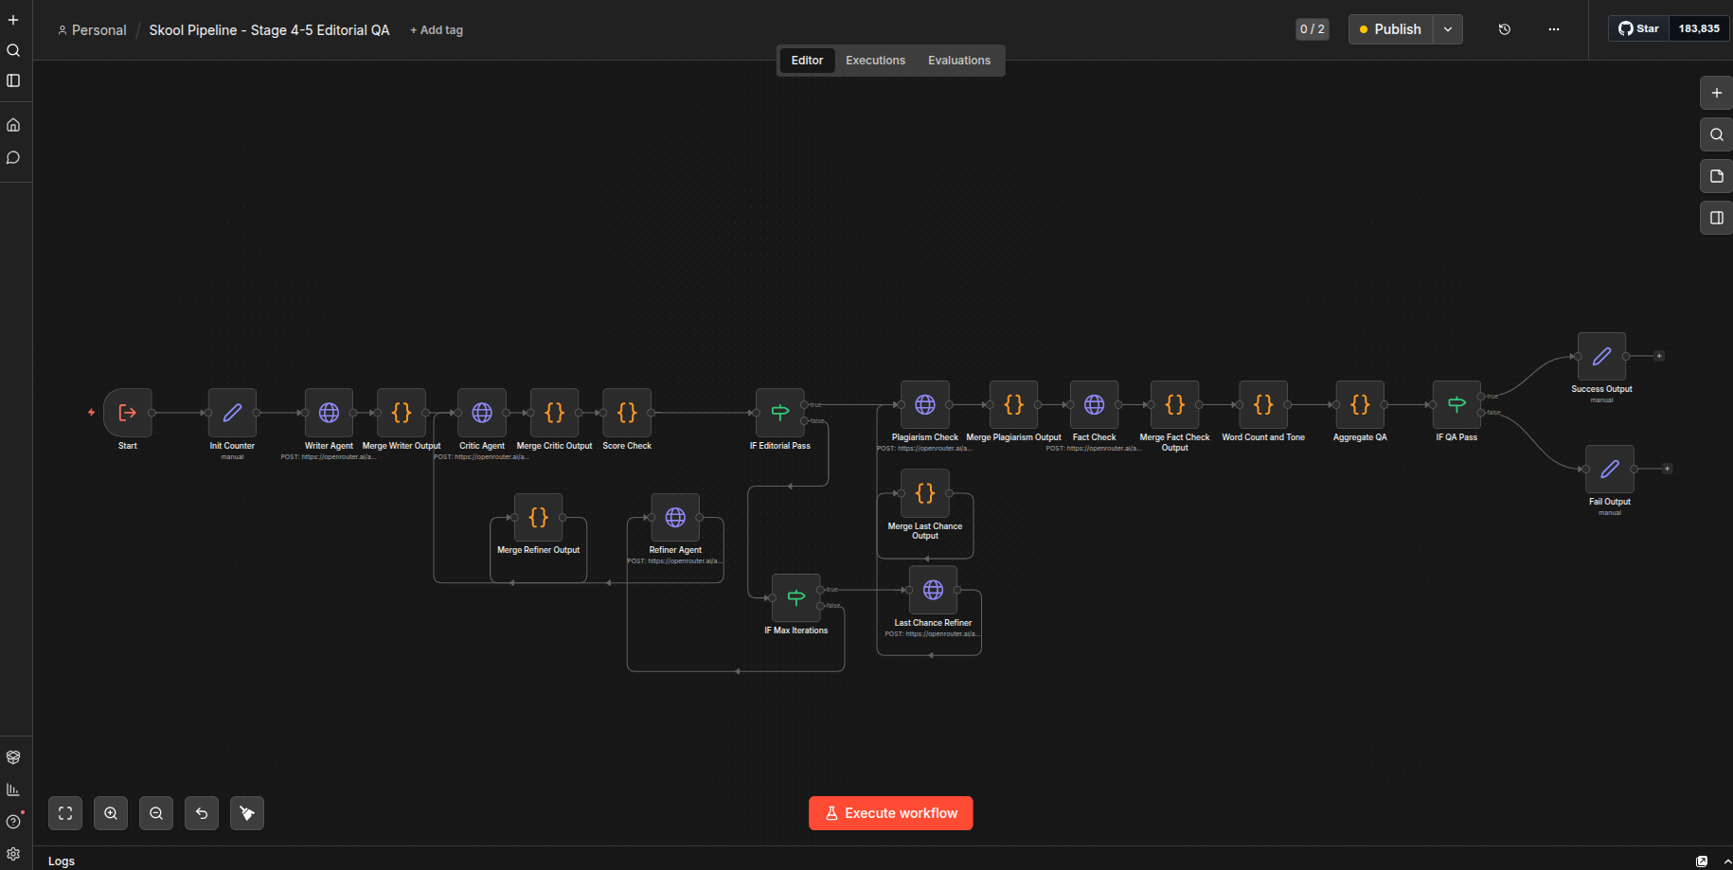Click the Add tag link
1733x870 pixels.
coord(436,29)
